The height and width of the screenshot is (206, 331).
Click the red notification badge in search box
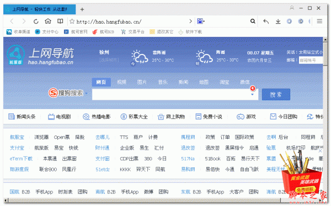coord(253,88)
